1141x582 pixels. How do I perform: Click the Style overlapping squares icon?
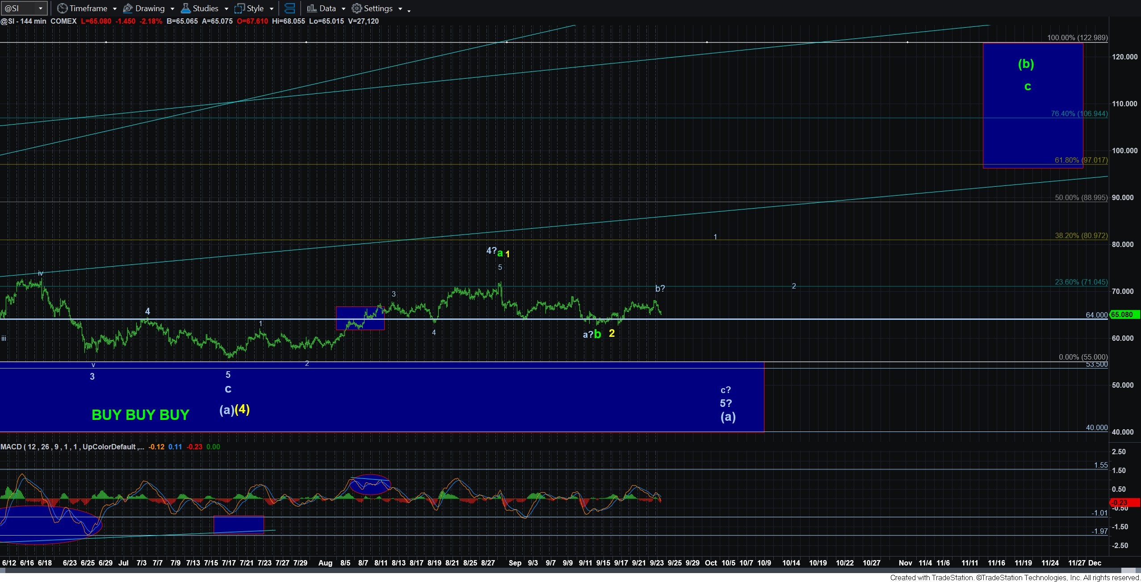tap(240, 8)
